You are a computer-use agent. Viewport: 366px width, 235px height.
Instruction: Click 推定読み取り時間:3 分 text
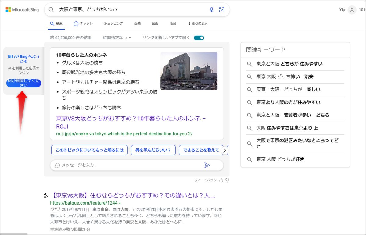[70, 229]
